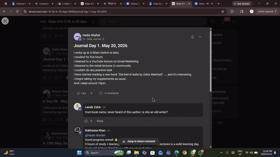The image size is (280, 157).
Task: Toggle post notification bell icon
Action: (192, 37)
